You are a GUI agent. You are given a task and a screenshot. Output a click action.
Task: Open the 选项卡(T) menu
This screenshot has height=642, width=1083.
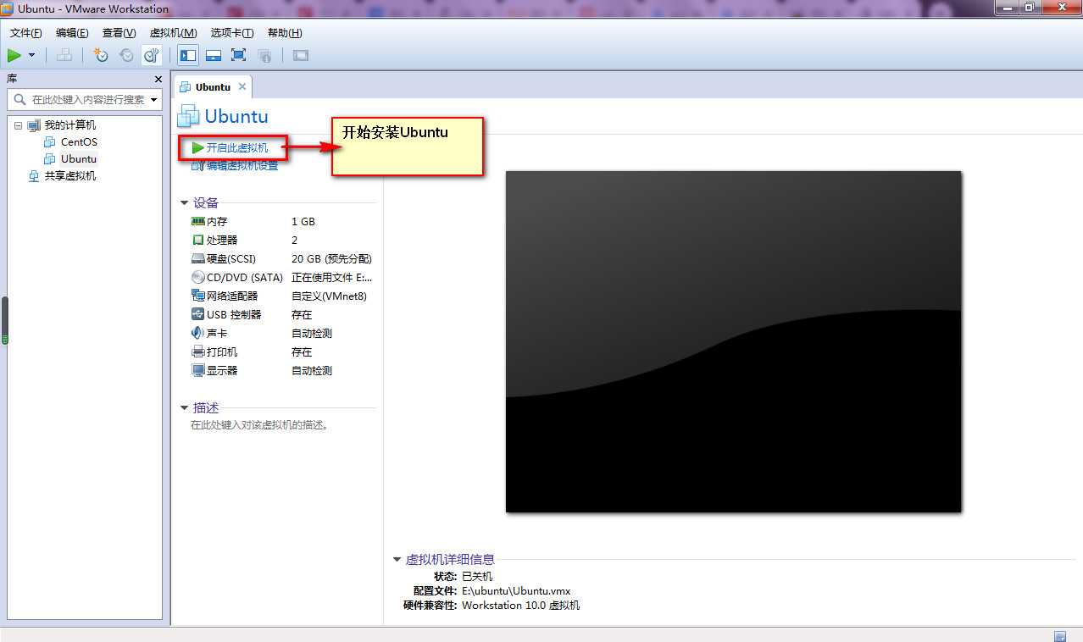[232, 33]
